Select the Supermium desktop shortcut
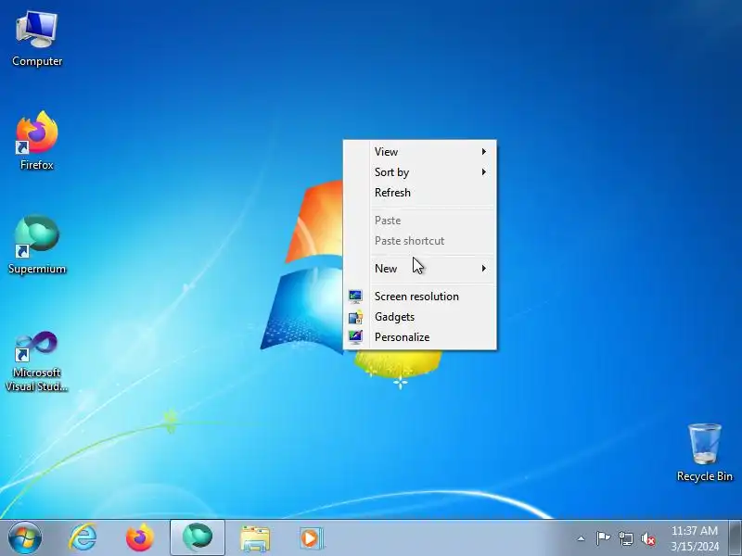This screenshot has width=742, height=556. coord(37,245)
